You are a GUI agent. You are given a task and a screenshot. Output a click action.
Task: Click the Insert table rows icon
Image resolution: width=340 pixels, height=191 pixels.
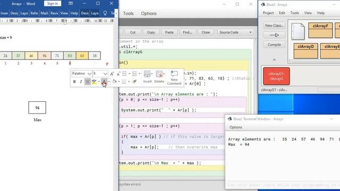click(x=147, y=74)
